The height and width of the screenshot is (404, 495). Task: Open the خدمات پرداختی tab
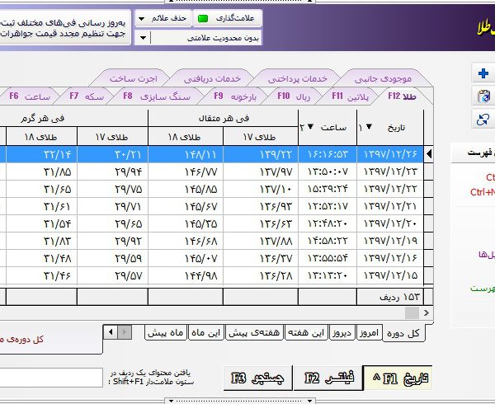pos(297,78)
